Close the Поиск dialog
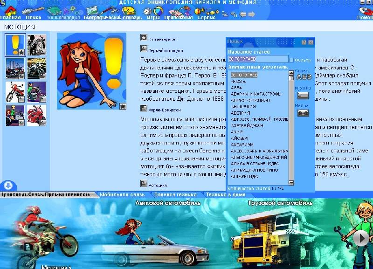The image size is (373, 269). (311, 42)
